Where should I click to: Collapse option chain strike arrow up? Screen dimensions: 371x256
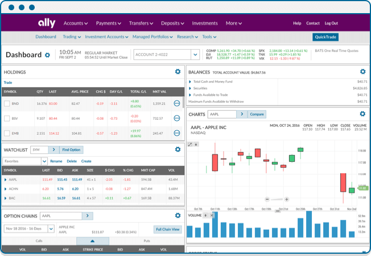click(x=93, y=241)
